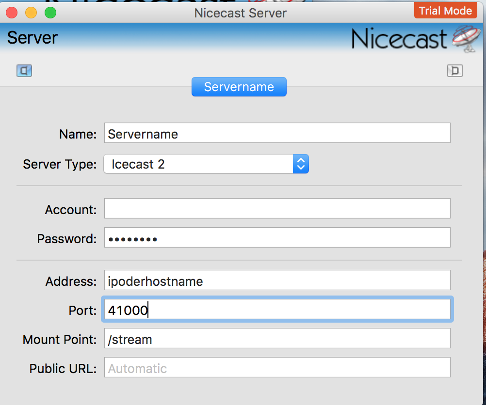The image size is (486, 405).
Task: Click the Password field
Action: click(277, 237)
